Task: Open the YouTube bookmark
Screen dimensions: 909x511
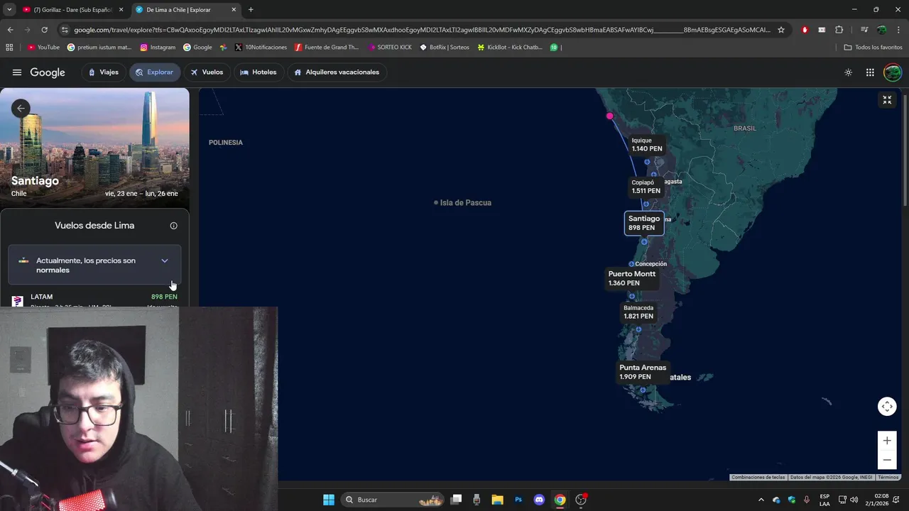Action: (43, 48)
